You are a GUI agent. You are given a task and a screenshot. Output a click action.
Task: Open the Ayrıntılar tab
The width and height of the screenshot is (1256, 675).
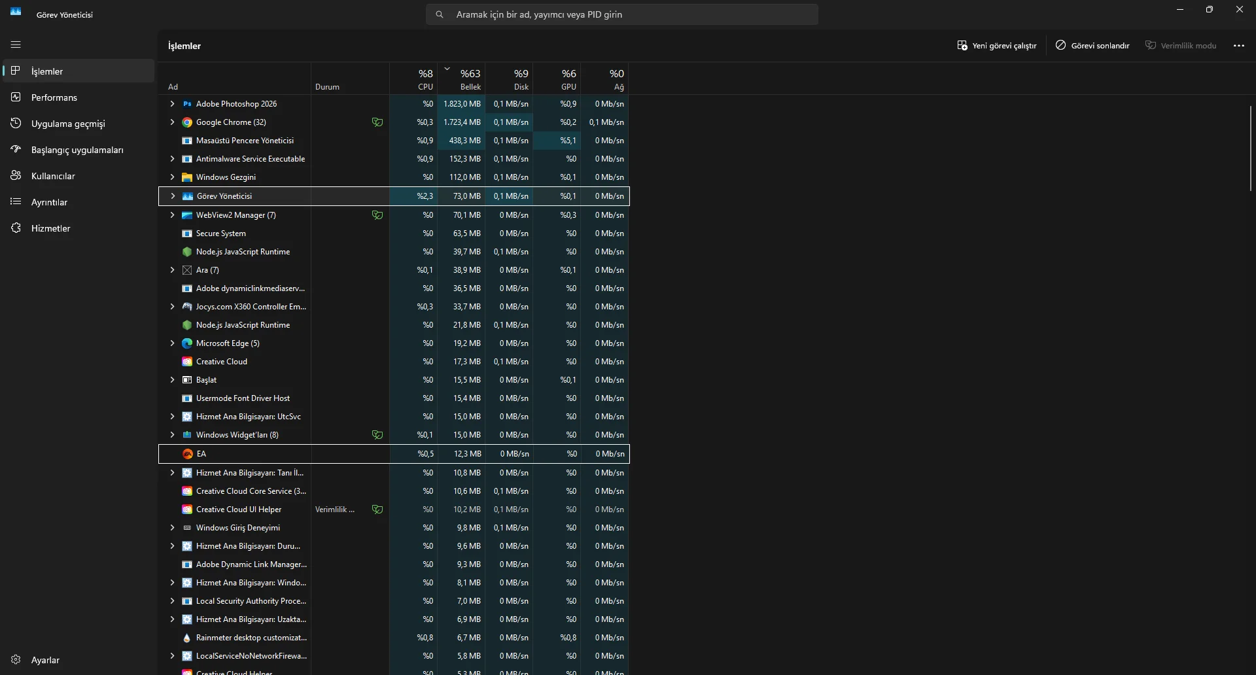78,201
